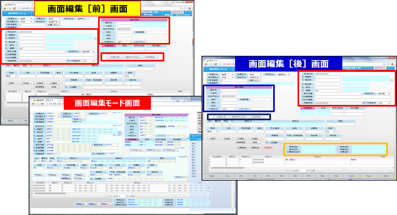Click 行挿入 in the before-edit window
This screenshot has height=215, width=397.
pos(12,83)
